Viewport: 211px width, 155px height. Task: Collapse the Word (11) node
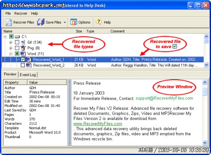click(x=11, y=54)
